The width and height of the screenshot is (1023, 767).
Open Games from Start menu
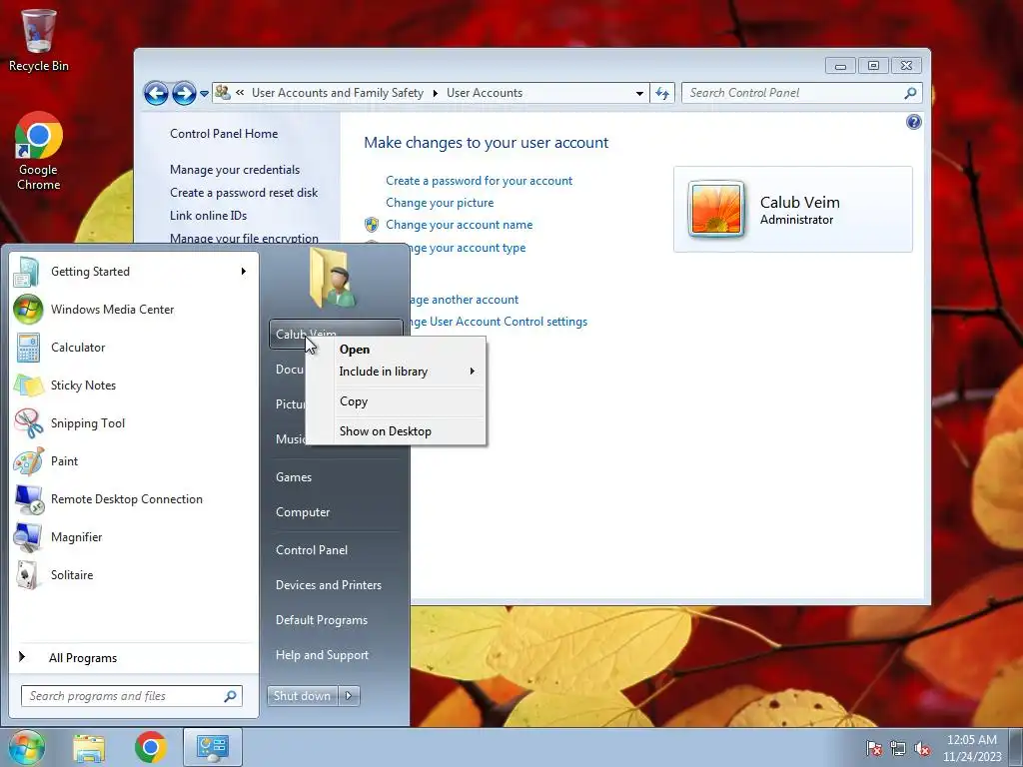coord(294,477)
